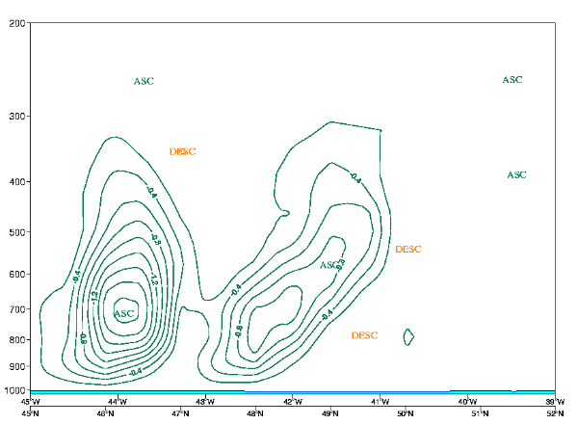Click the ASC label inside the left contour core
The image size is (578, 425).
pyautogui.click(x=124, y=313)
